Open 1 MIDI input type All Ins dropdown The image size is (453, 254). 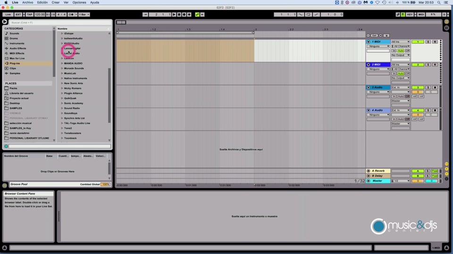pos(401,42)
